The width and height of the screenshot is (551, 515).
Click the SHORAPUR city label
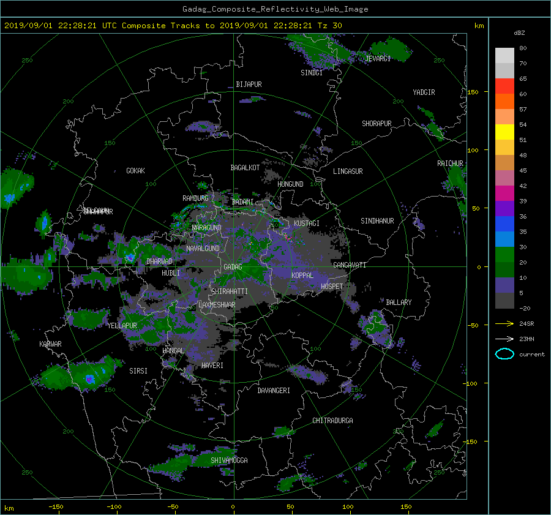tap(377, 124)
